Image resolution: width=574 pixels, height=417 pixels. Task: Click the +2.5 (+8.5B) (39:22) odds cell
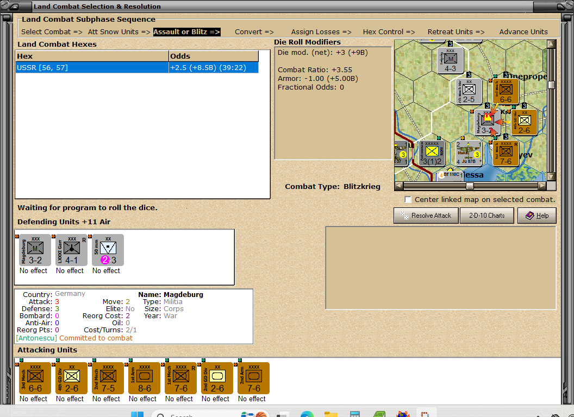[x=214, y=67]
